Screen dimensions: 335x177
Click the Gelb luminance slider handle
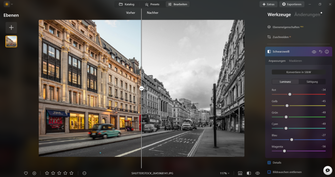287,105
